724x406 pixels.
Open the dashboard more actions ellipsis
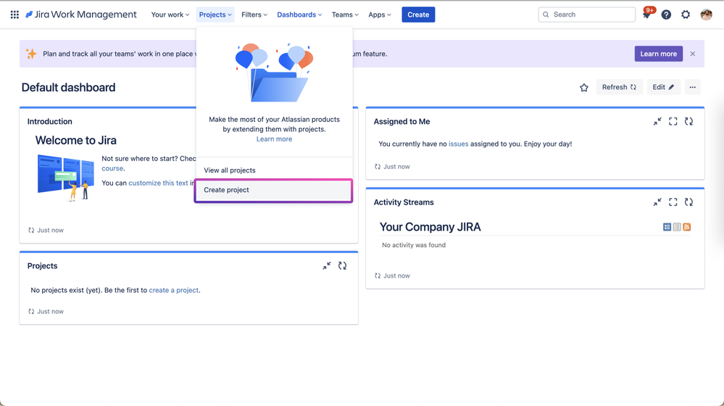[693, 87]
